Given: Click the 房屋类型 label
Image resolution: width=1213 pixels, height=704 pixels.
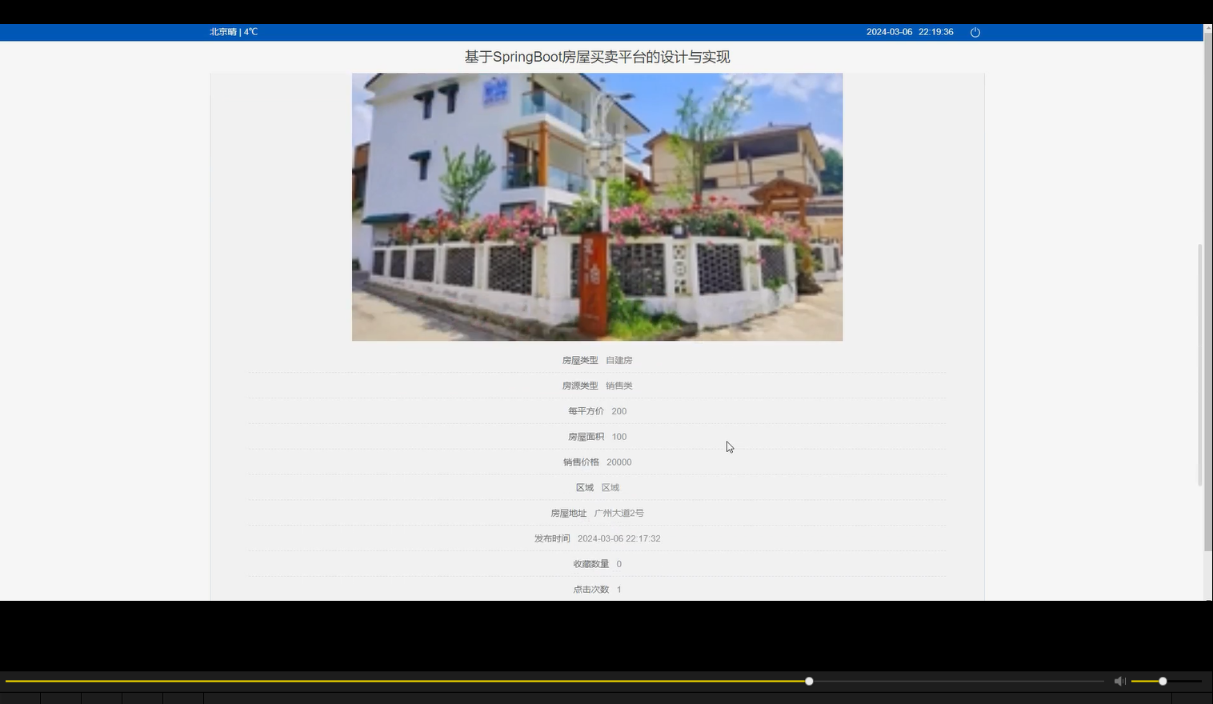Looking at the screenshot, I should 579,360.
